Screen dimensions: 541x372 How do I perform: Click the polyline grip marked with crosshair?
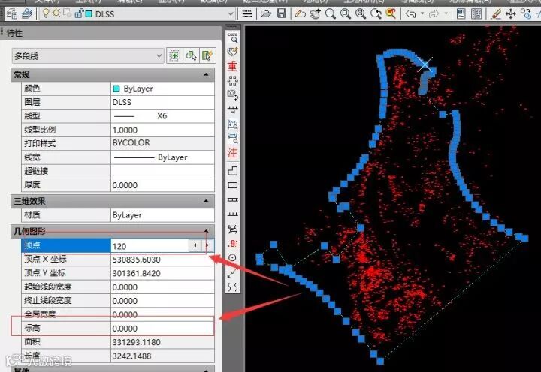(425, 65)
